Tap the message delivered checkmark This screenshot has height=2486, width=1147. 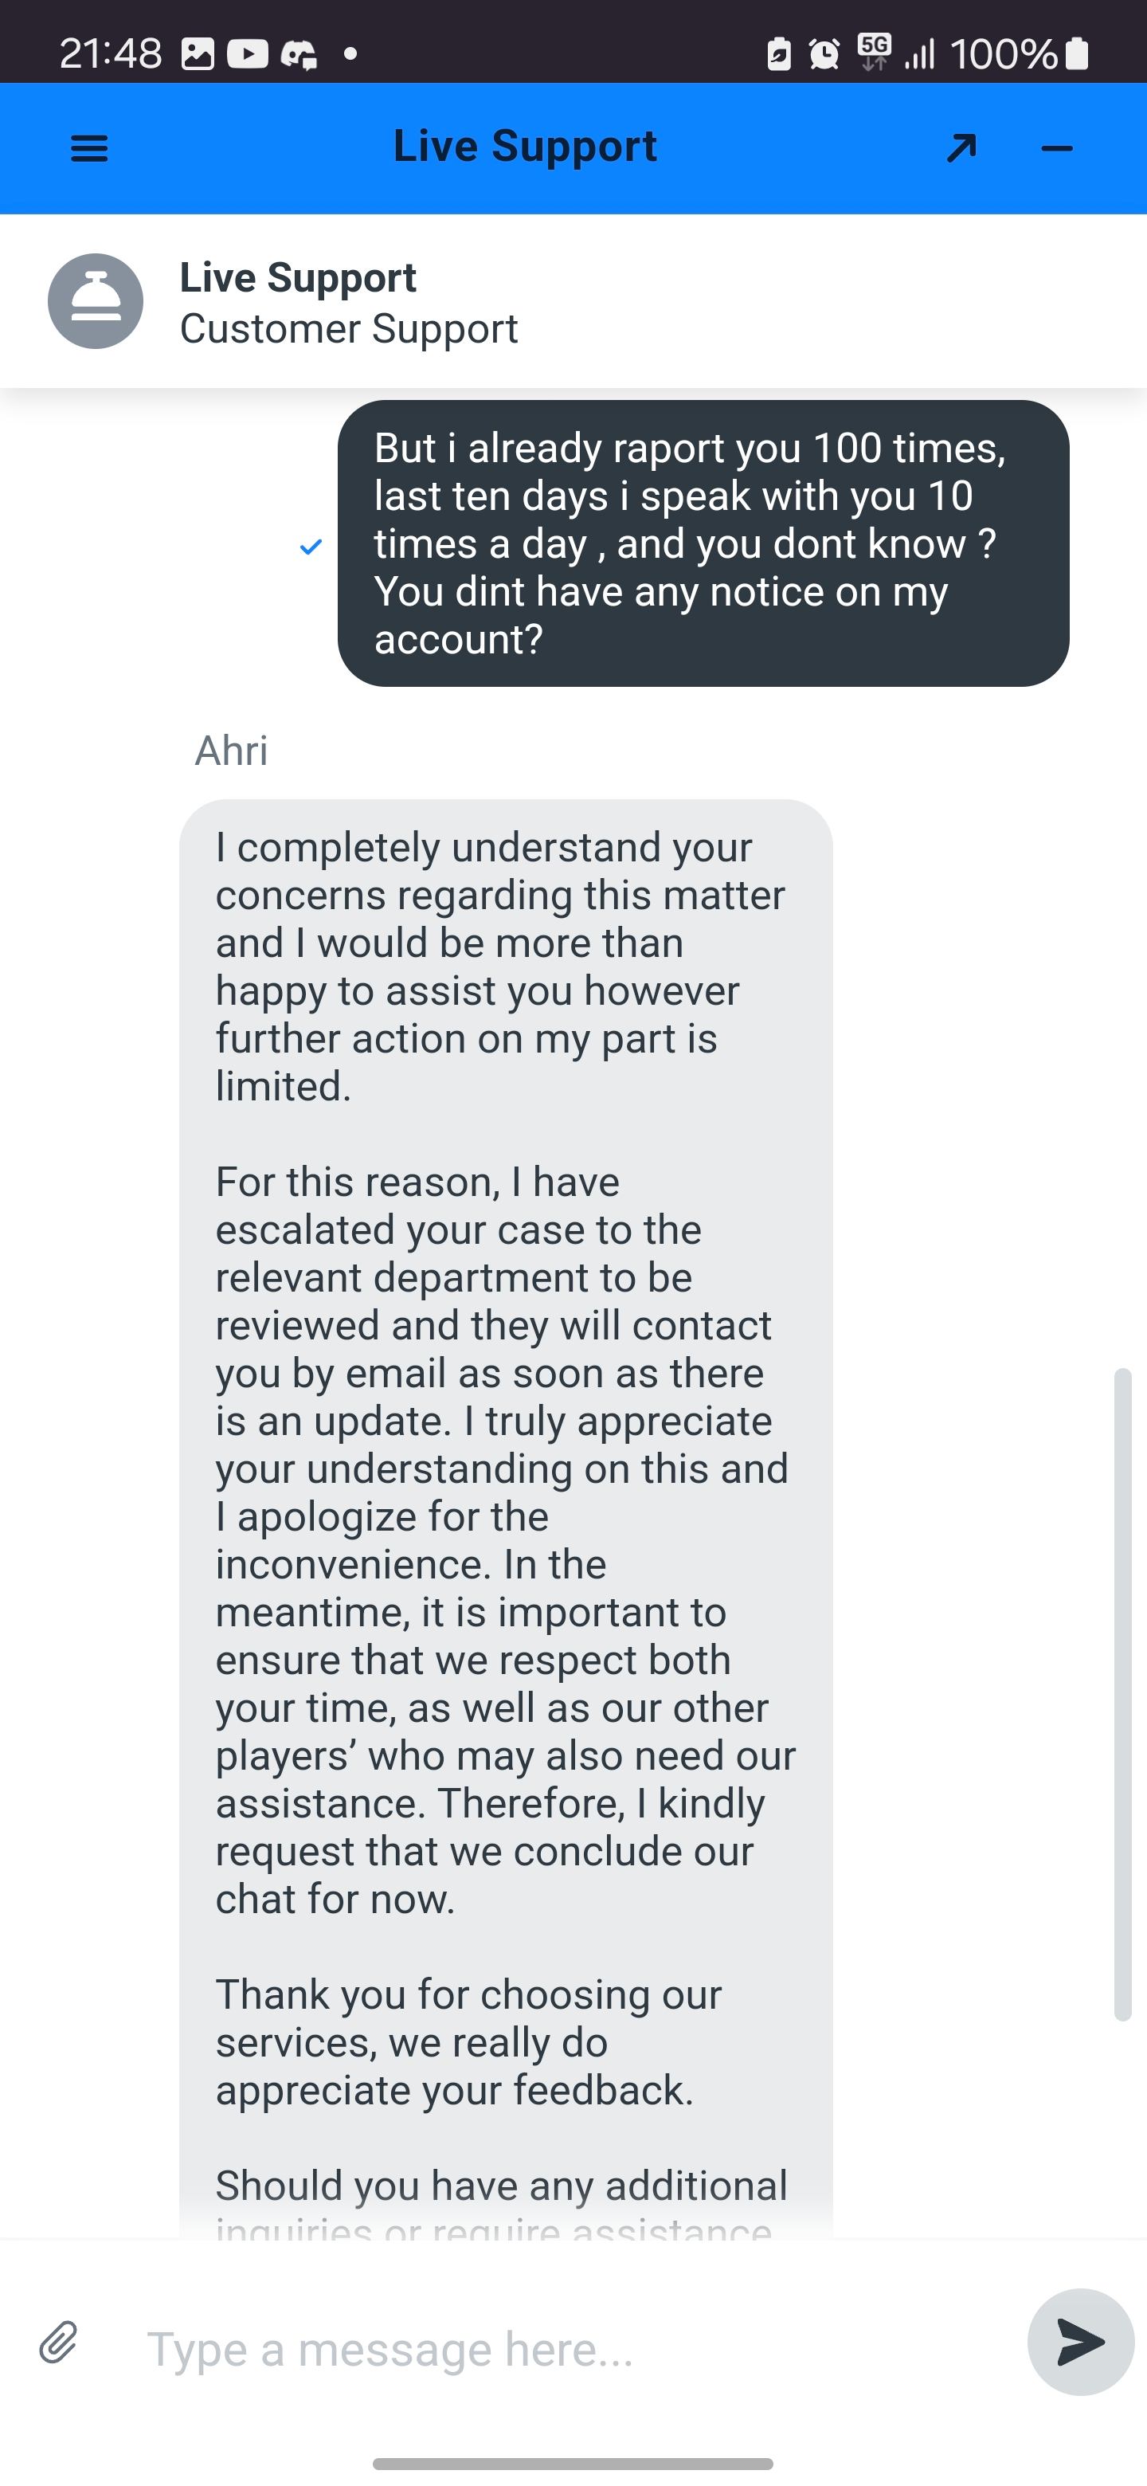click(311, 547)
